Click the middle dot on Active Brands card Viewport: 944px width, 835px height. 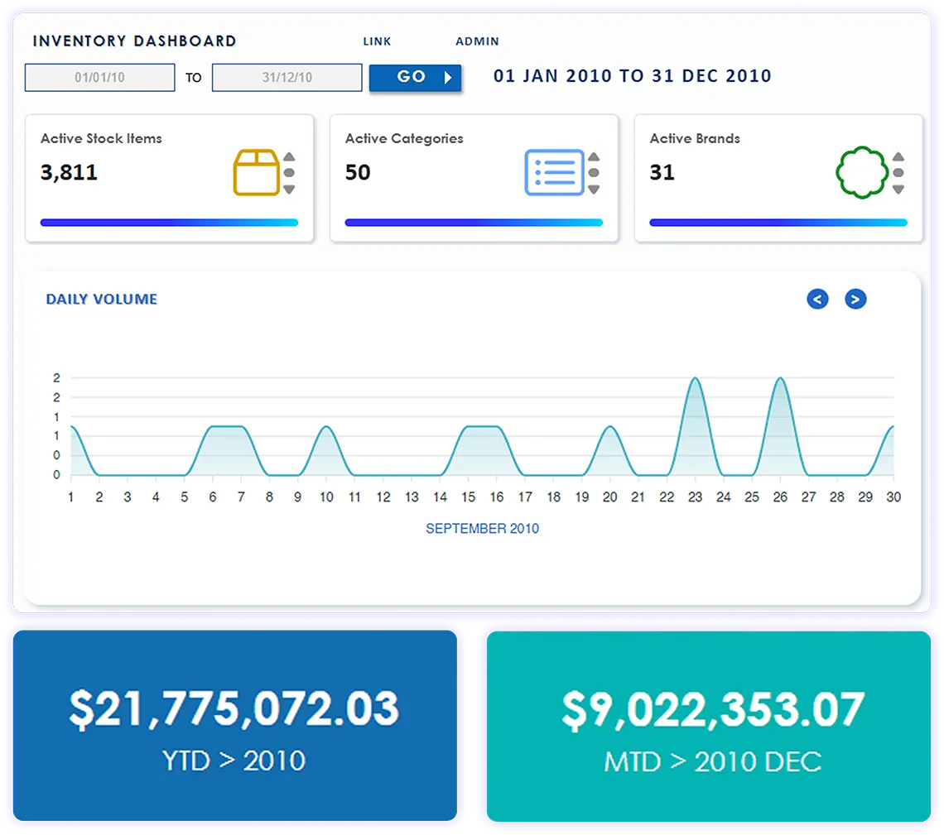898,173
